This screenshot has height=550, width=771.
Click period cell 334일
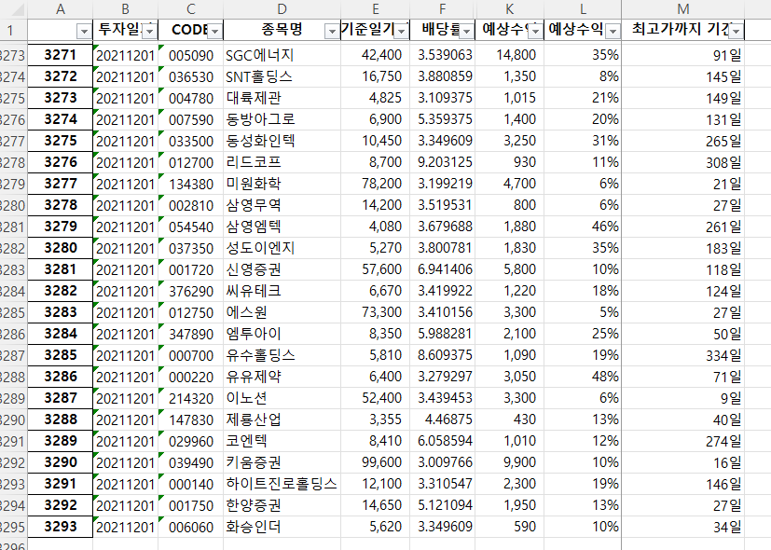[683, 355]
